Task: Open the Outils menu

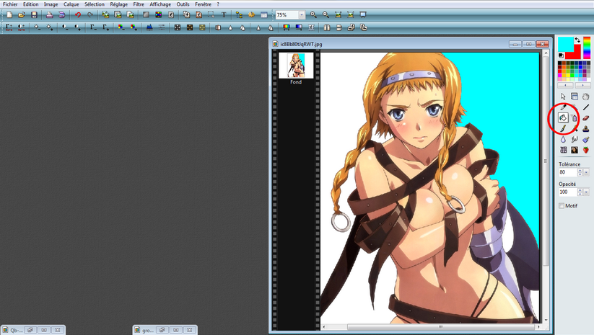Action: (x=183, y=4)
